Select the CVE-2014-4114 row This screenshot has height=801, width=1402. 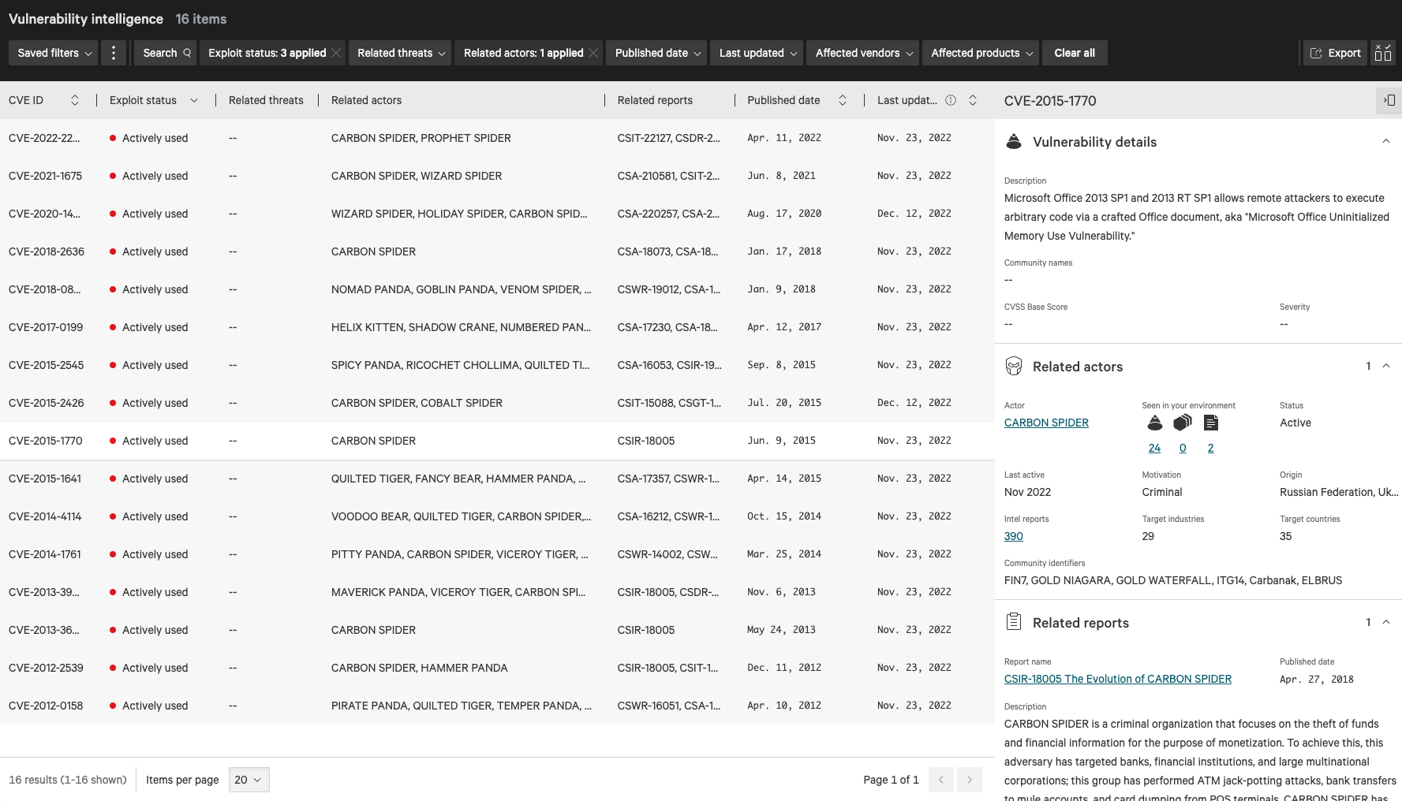497,516
